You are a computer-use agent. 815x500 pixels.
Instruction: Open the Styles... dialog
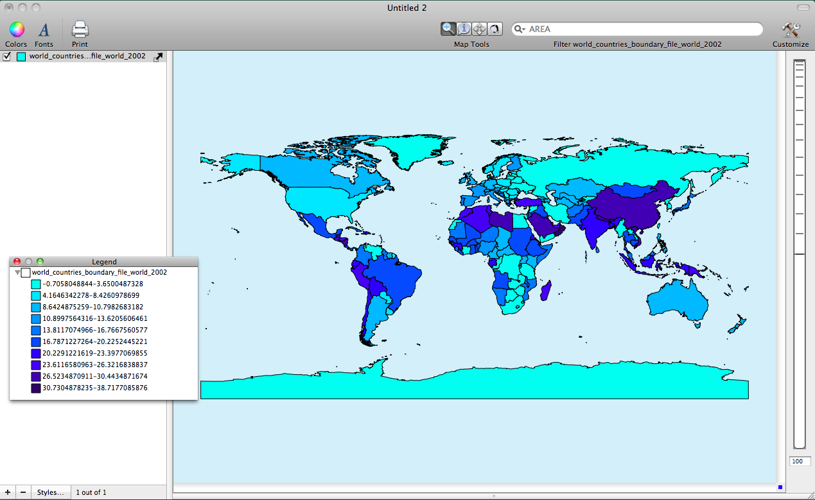[x=50, y=492]
